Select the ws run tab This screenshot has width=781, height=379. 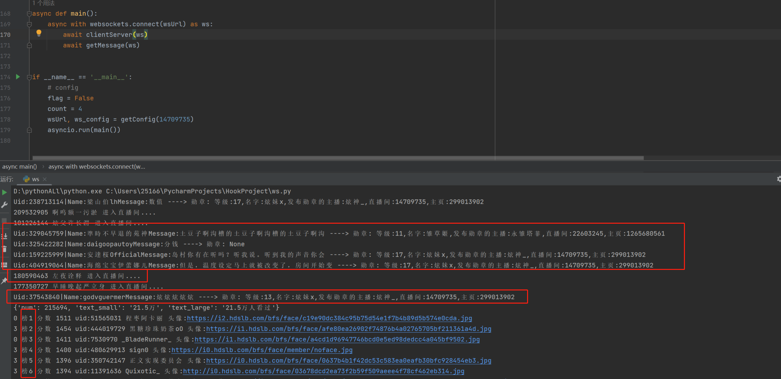(x=35, y=179)
